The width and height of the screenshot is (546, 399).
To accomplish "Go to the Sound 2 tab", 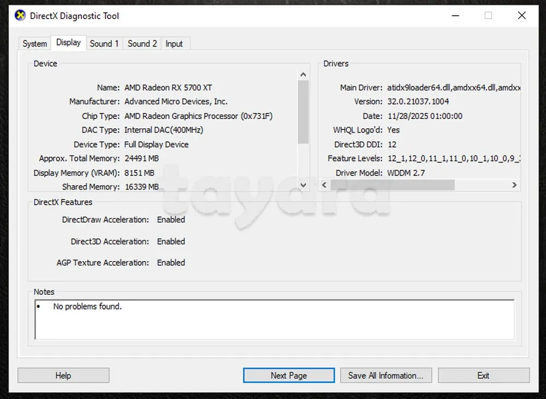I will point(142,44).
